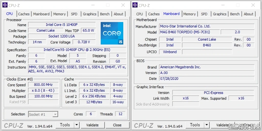
Task: Click L1 Data value 6 x 32 KBytes
Action: coord(94,85)
